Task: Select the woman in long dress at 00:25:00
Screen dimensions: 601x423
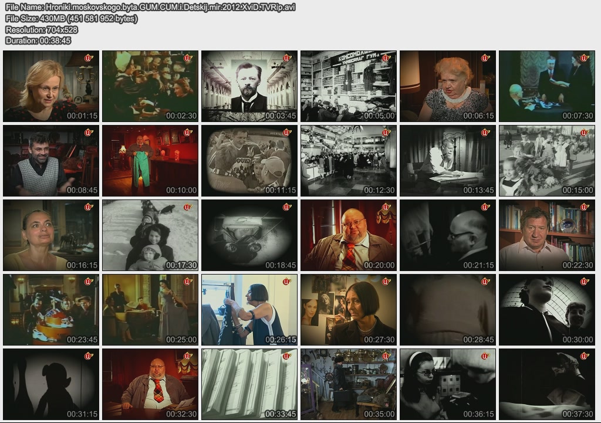Action: coord(150,310)
